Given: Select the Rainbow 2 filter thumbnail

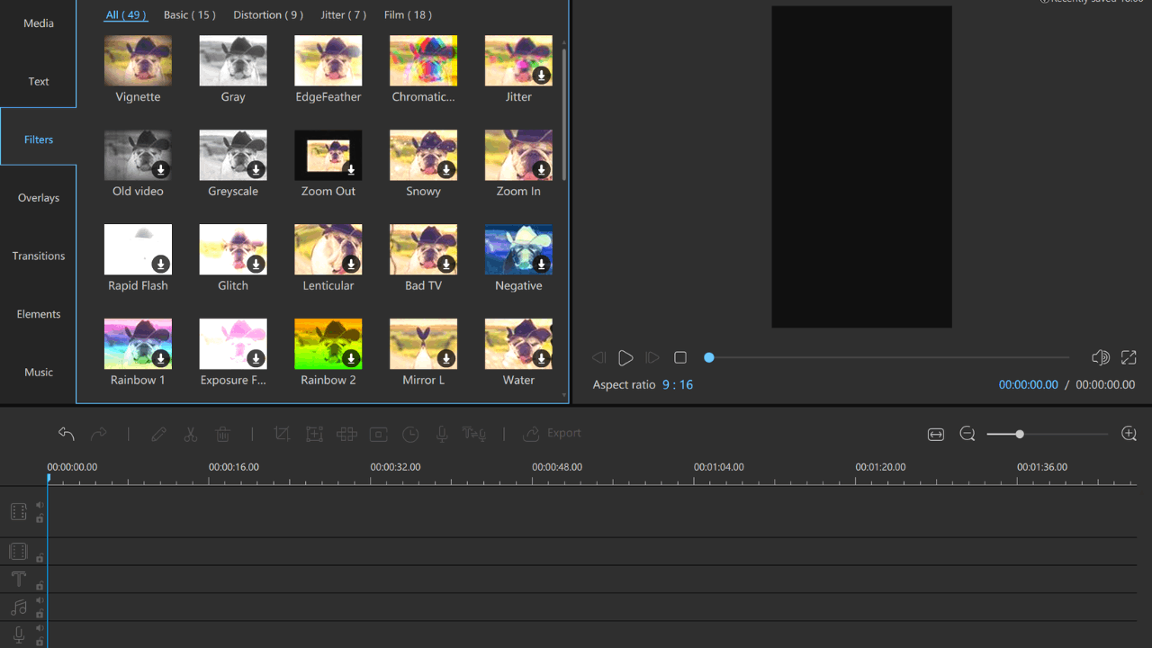Looking at the screenshot, I should (328, 344).
